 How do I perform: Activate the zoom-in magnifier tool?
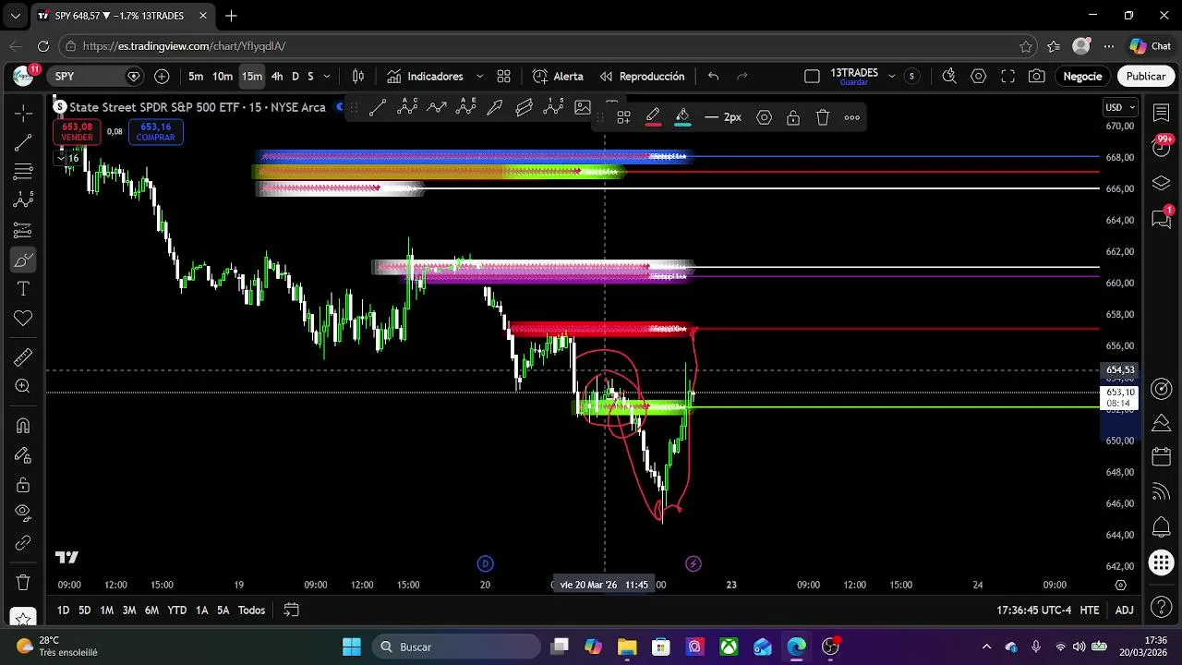coord(23,387)
